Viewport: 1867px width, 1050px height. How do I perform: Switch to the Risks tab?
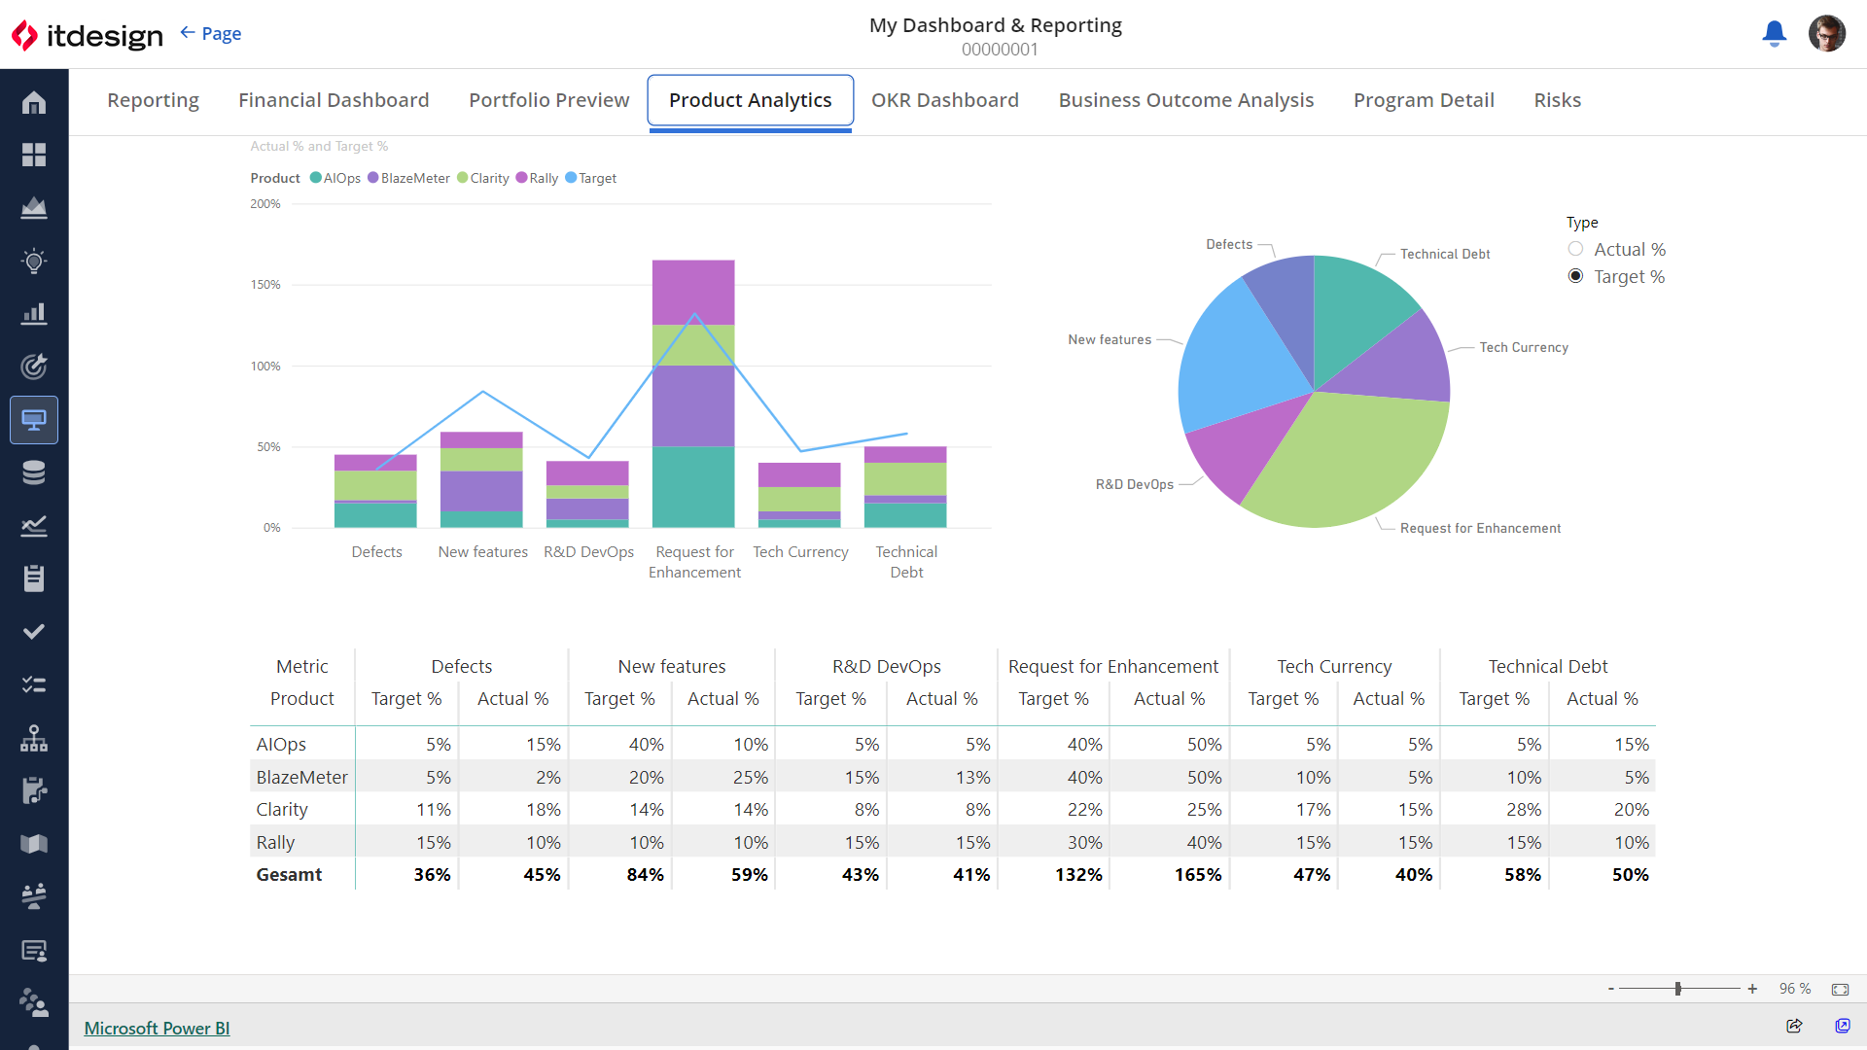(1558, 100)
